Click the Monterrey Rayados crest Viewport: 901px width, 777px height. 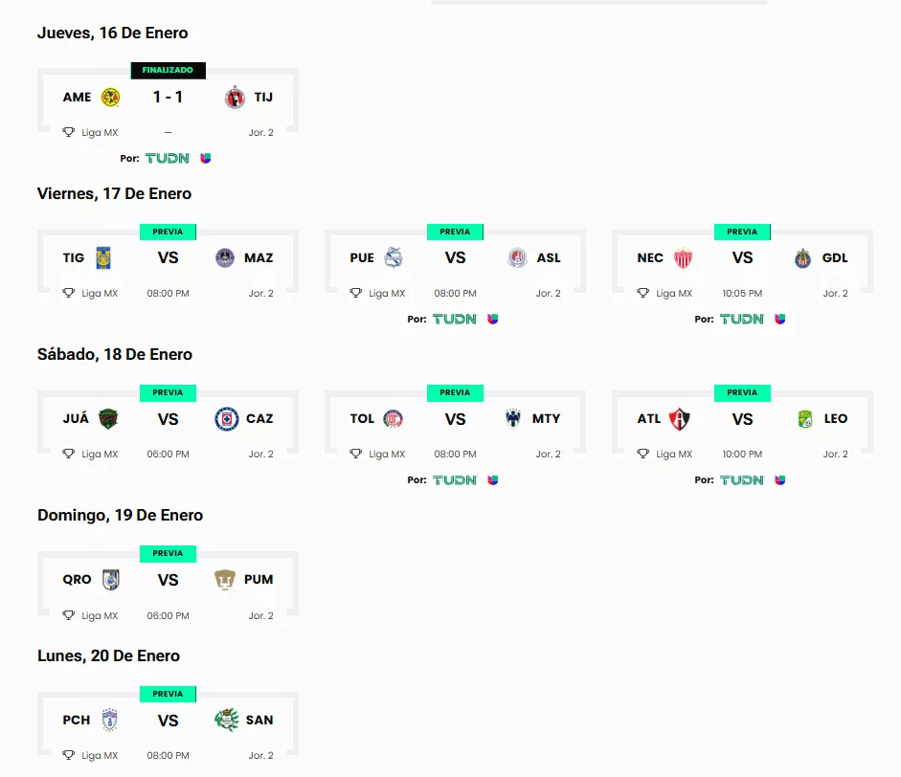pos(512,419)
